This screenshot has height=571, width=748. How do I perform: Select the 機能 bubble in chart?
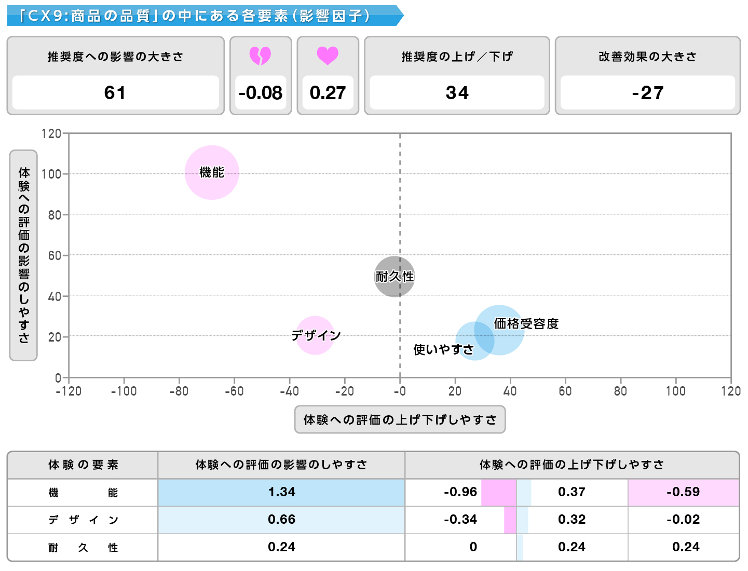click(212, 172)
